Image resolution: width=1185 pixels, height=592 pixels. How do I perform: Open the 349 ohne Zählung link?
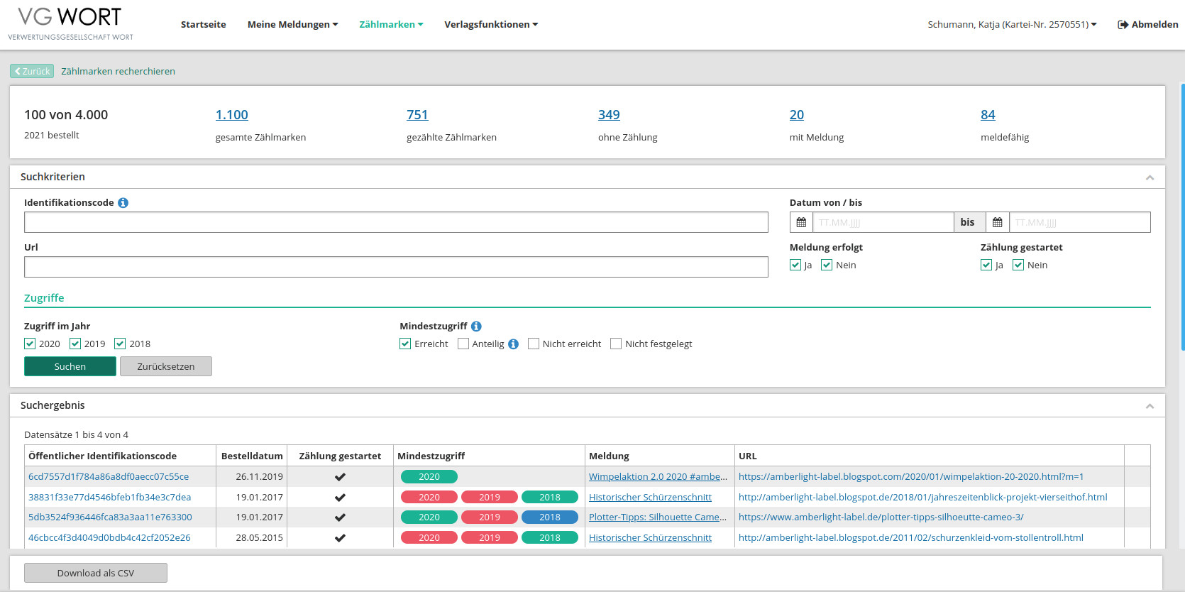click(609, 115)
